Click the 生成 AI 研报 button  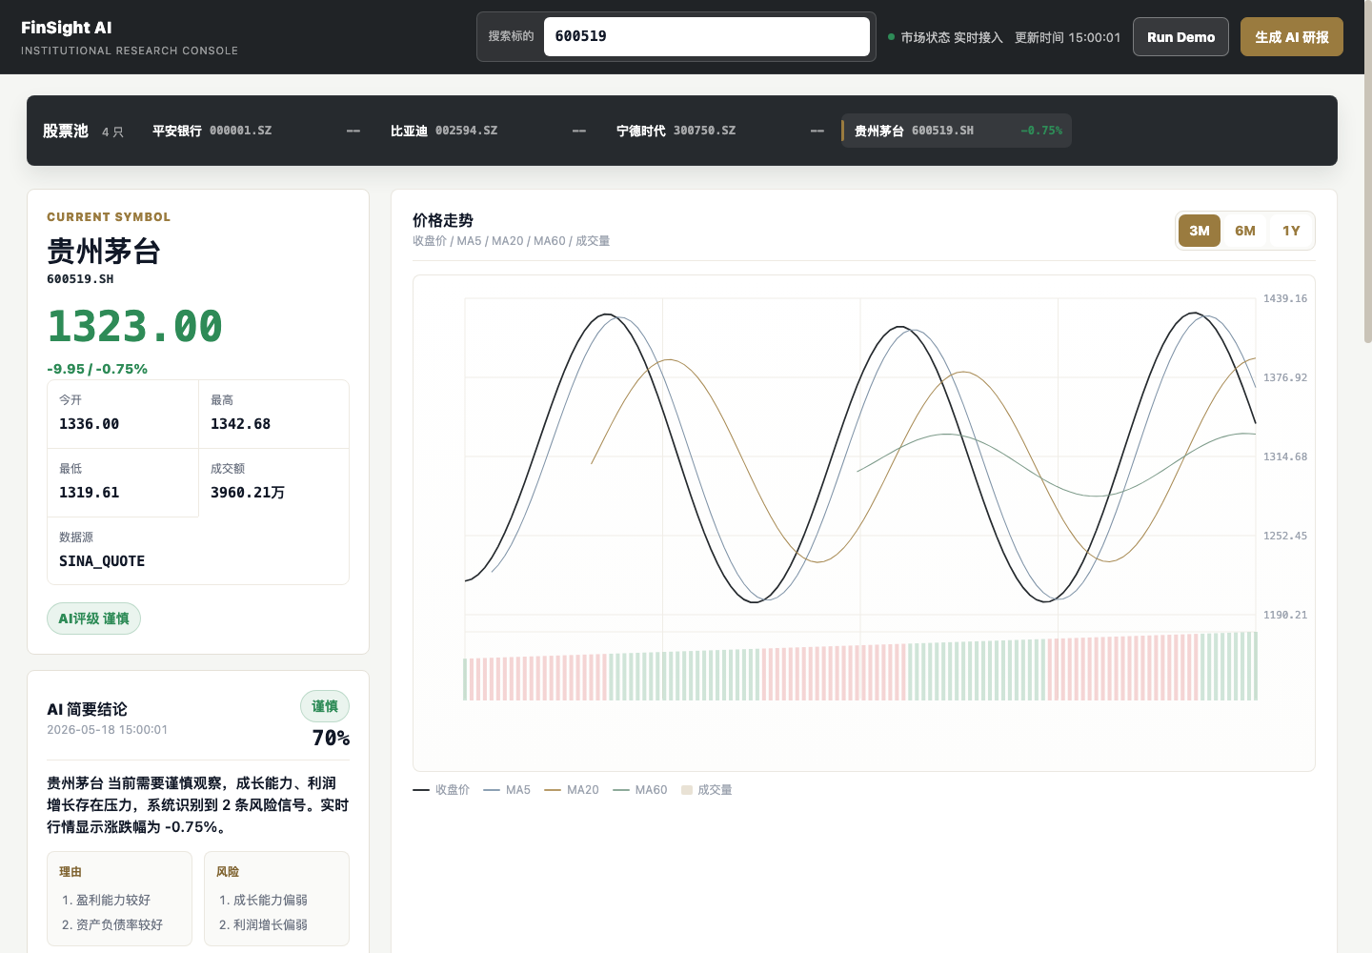pos(1291,37)
